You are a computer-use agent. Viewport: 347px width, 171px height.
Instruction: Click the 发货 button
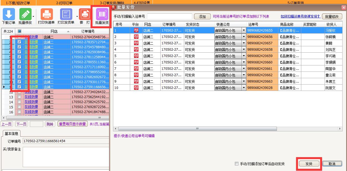309,164
